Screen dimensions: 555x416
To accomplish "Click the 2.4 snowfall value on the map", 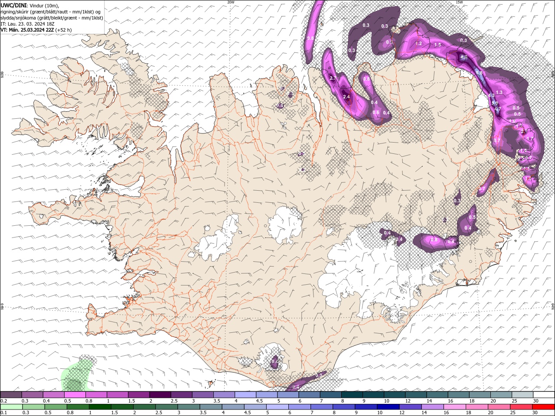I will pyautogui.click(x=346, y=97).
